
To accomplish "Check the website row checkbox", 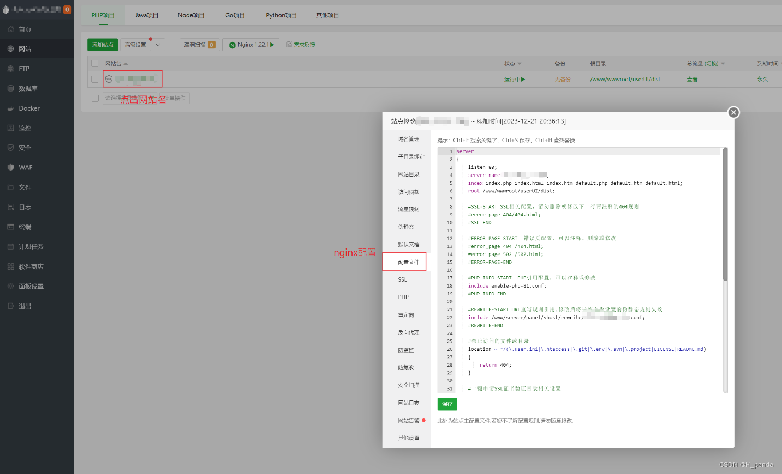I will pyautogui.click(x=95, y=79).
